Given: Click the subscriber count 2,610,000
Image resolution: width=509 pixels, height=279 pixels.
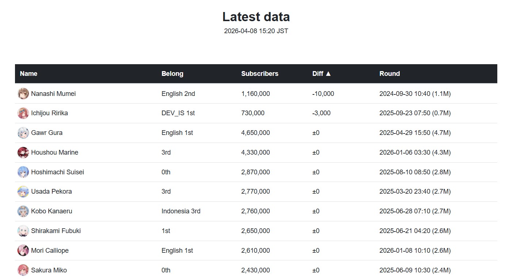Looking at the screenshot, I should pos(255,251).
